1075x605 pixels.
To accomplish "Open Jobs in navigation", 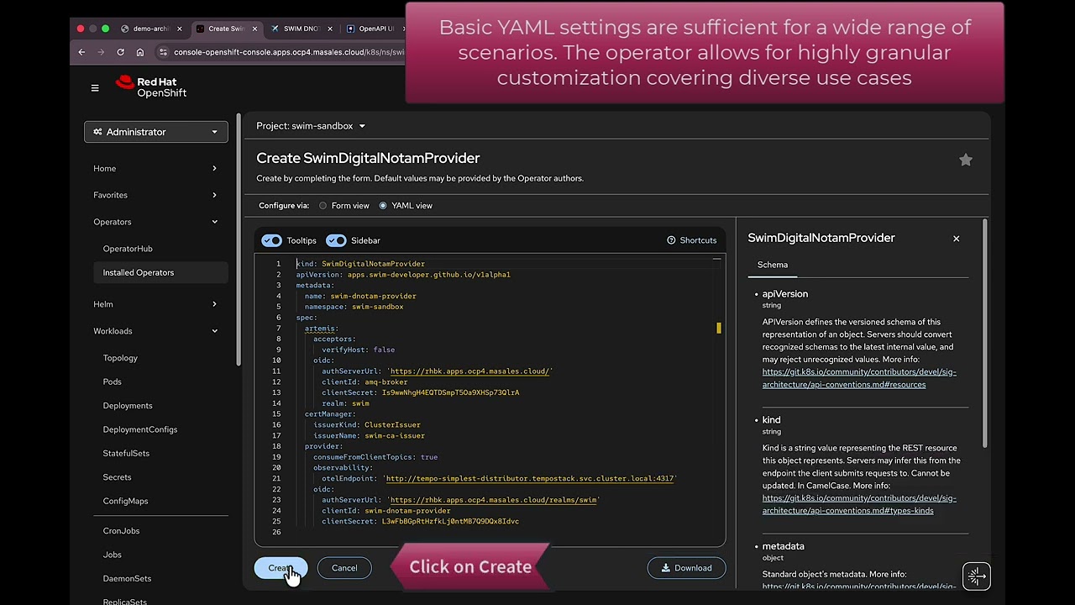I will pyautogui.click(x=112, y=555).
